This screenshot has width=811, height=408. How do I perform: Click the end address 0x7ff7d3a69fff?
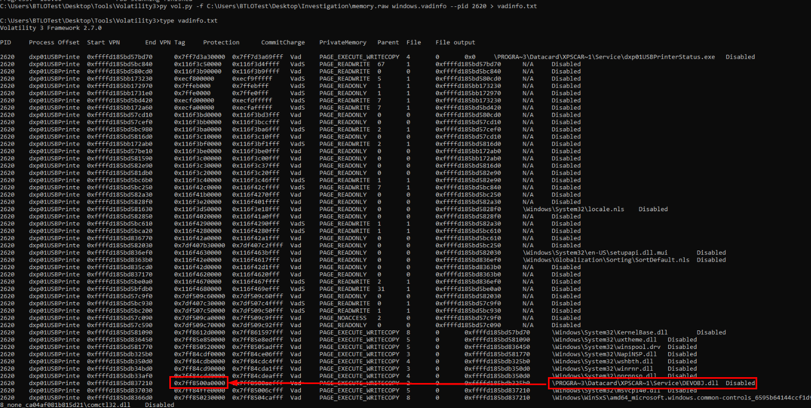(257, 57)
